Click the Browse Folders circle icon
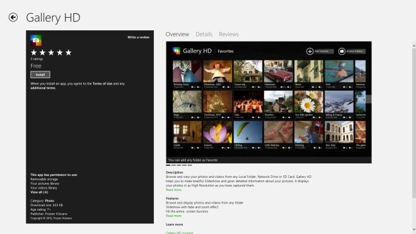This screenshot has height=234, width=416. (x=342, y=51)
